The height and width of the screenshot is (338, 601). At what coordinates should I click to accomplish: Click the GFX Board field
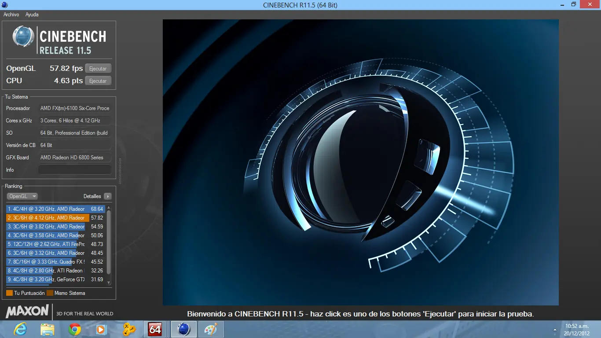coord(74,157)
